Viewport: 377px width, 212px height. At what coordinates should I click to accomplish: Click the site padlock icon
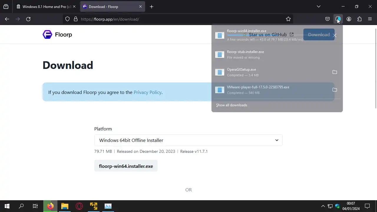(76, 19)
